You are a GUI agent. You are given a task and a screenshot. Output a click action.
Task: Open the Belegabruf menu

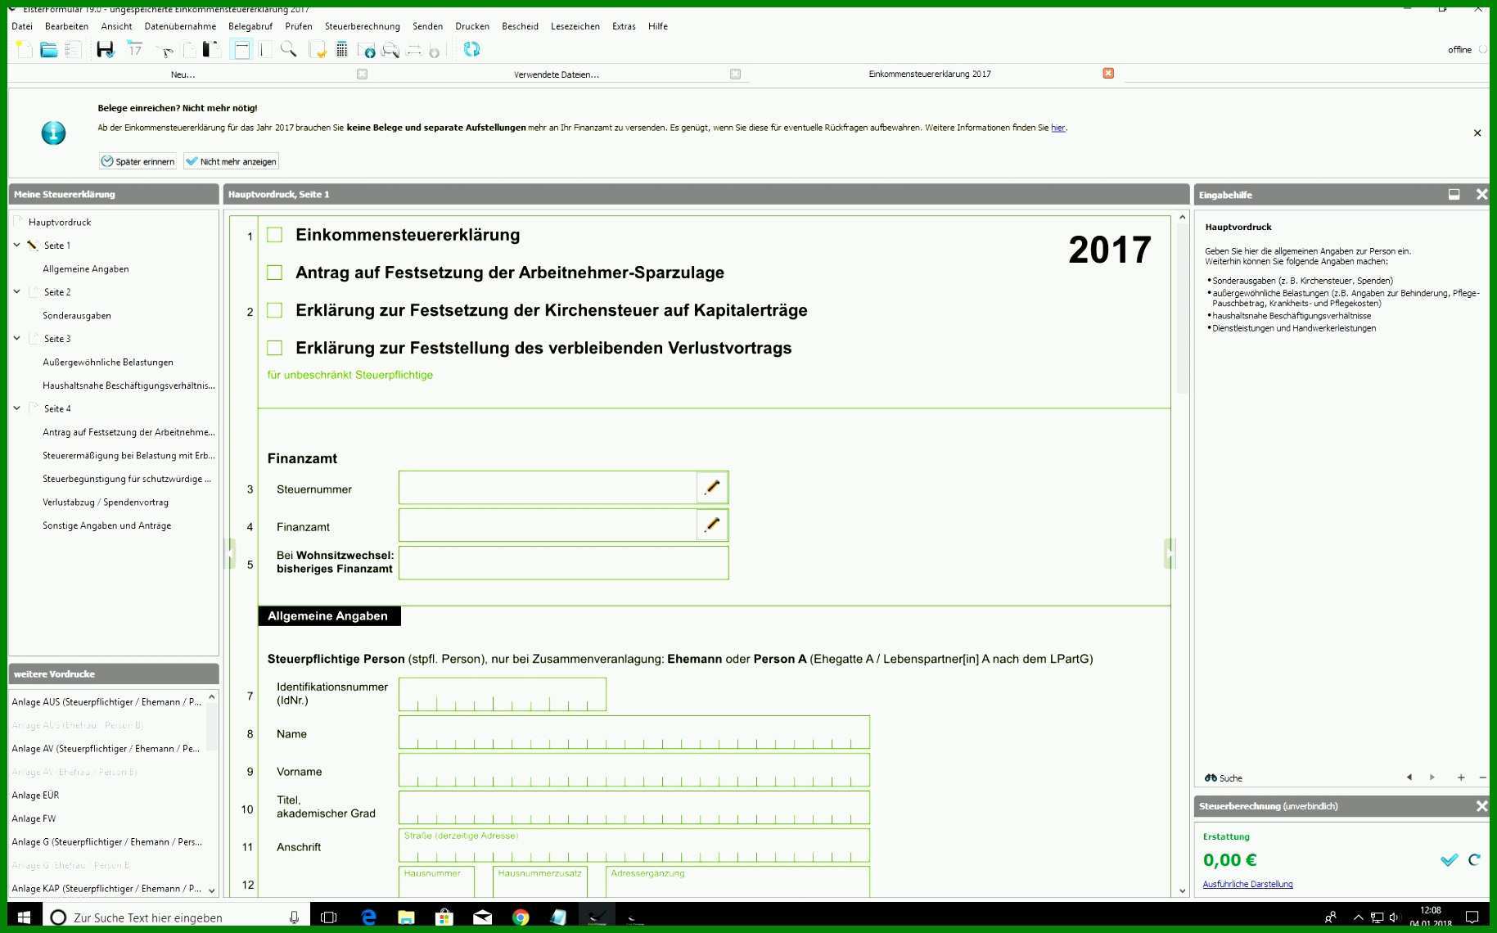250,26
